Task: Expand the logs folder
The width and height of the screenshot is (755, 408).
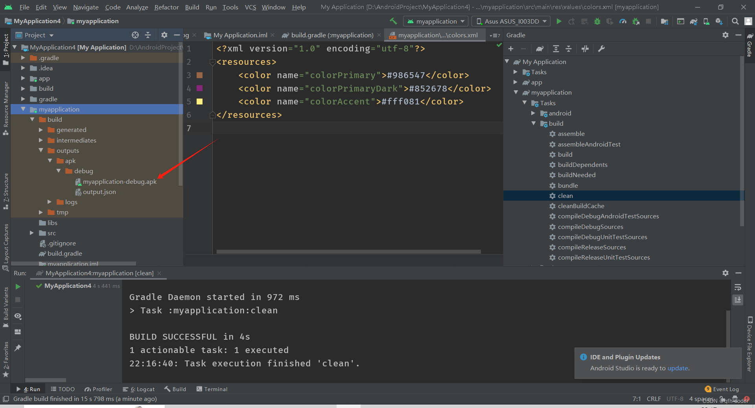Action: coord(50,202)
